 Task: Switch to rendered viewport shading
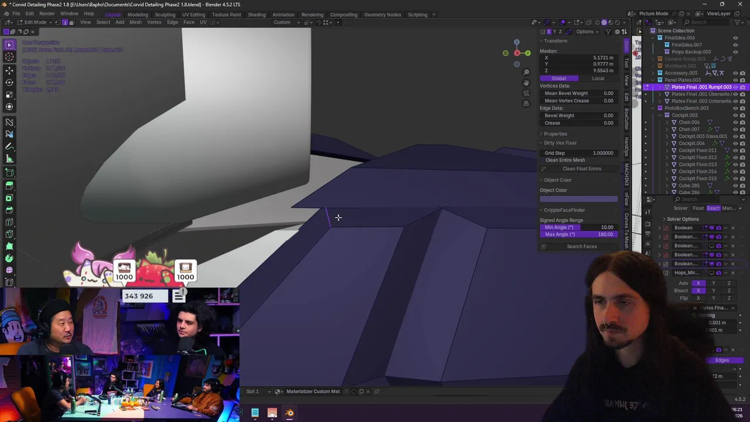click(617, 22)
